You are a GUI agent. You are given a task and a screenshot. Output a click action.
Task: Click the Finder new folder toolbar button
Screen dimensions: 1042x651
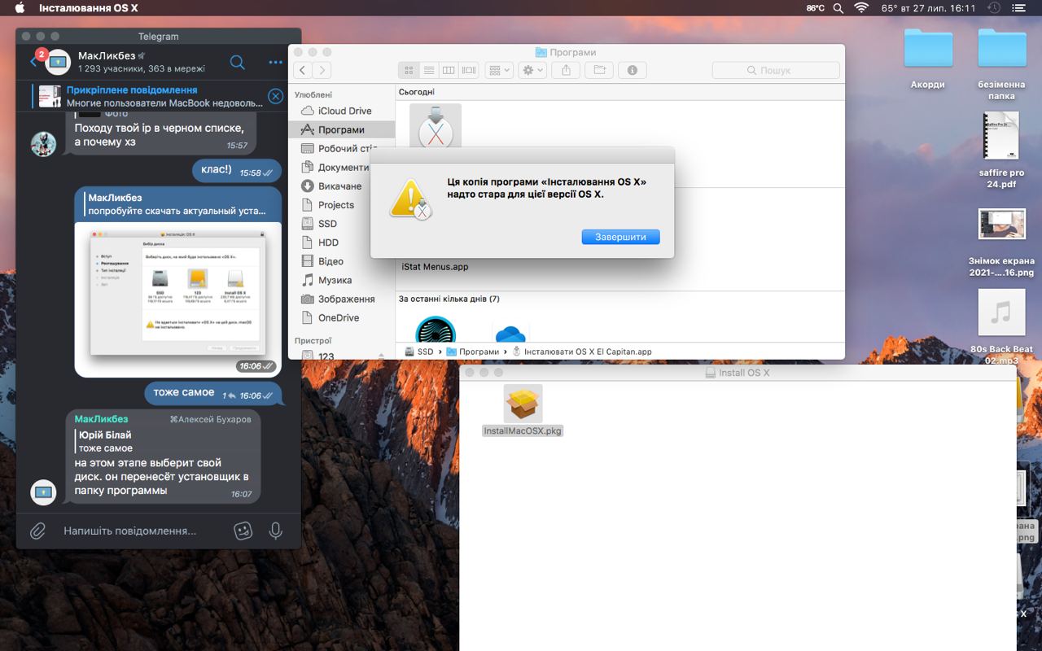599,70
